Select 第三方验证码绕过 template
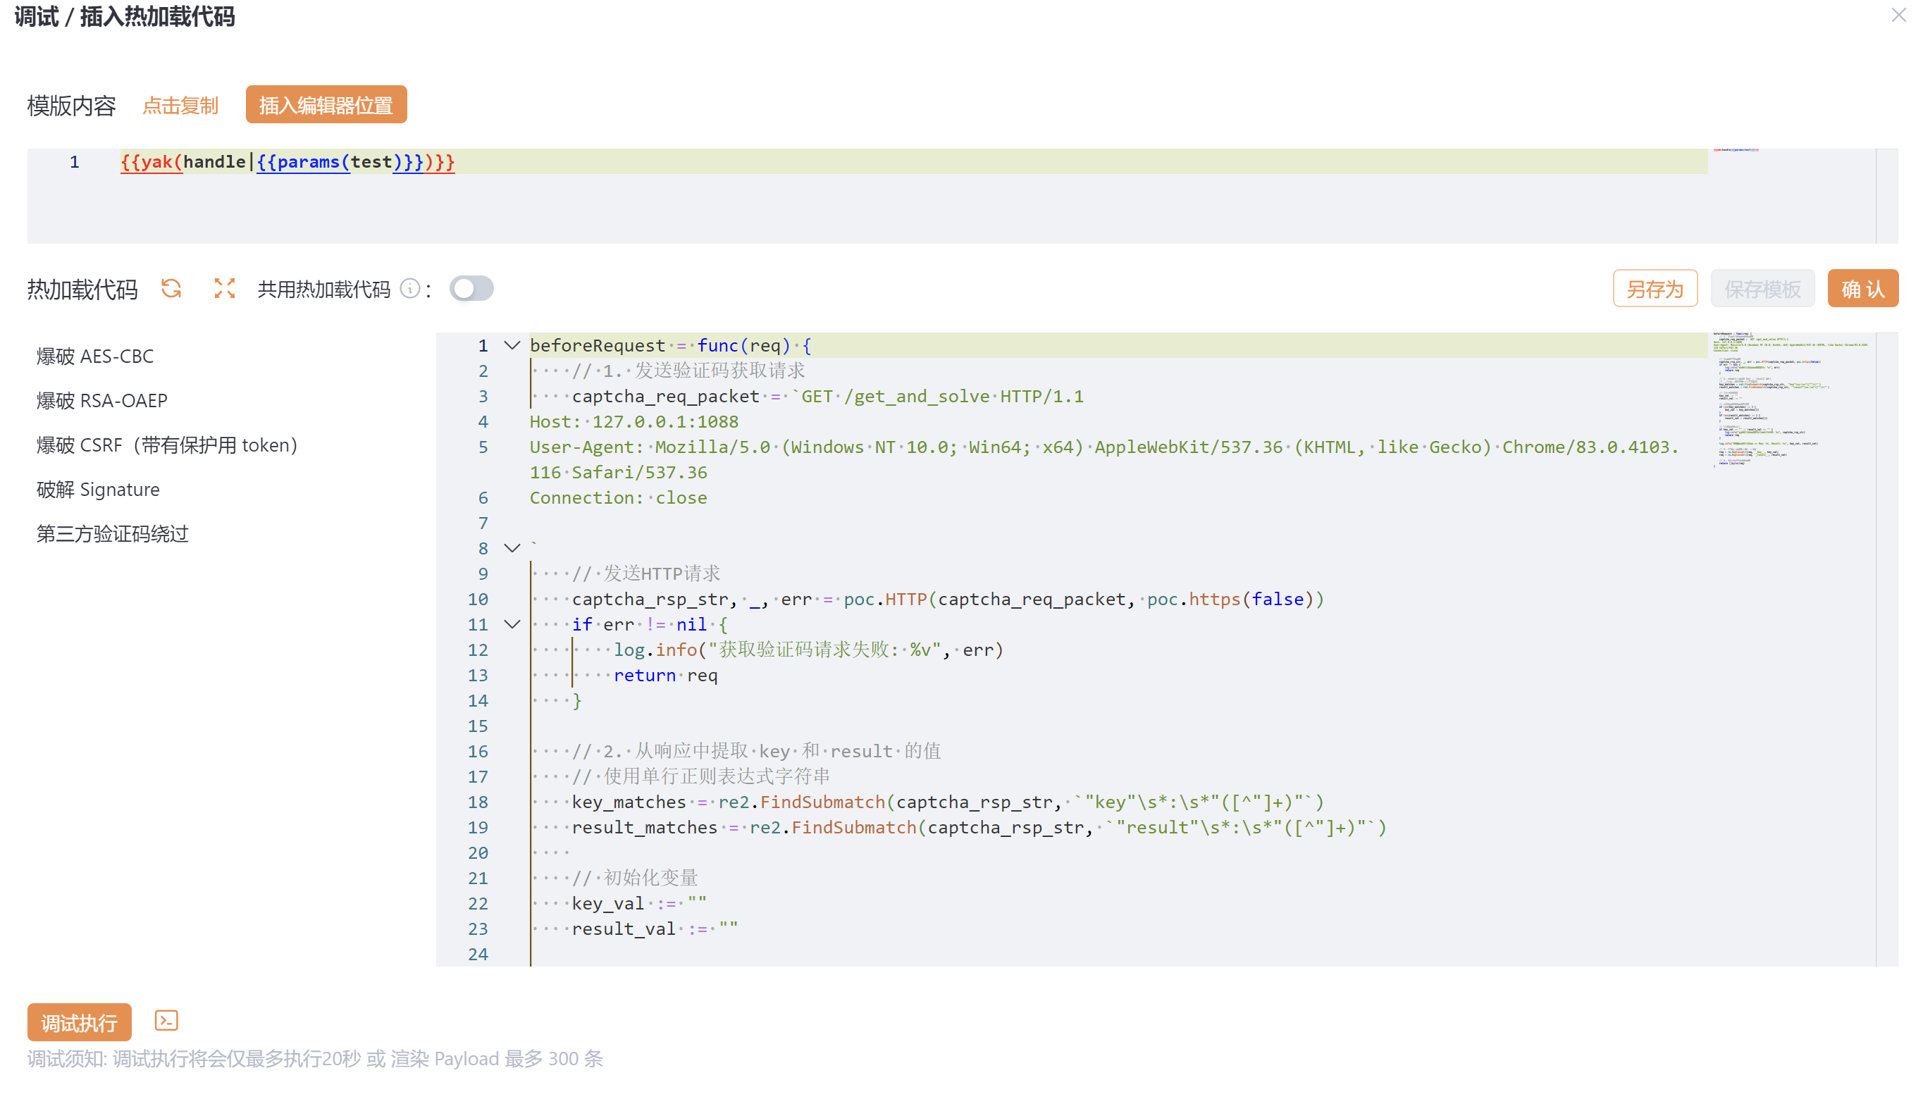 coord(112,533)
